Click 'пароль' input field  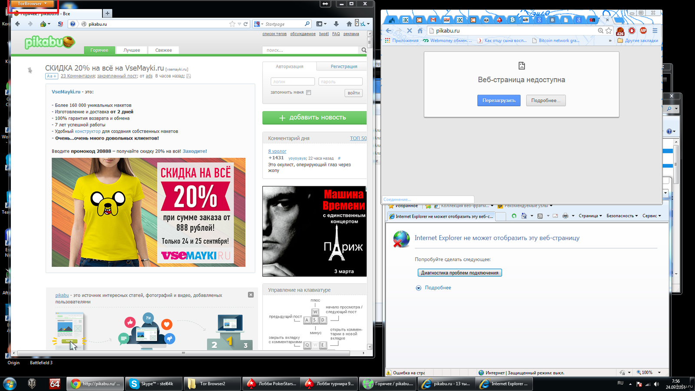click(x=341, y=82)
